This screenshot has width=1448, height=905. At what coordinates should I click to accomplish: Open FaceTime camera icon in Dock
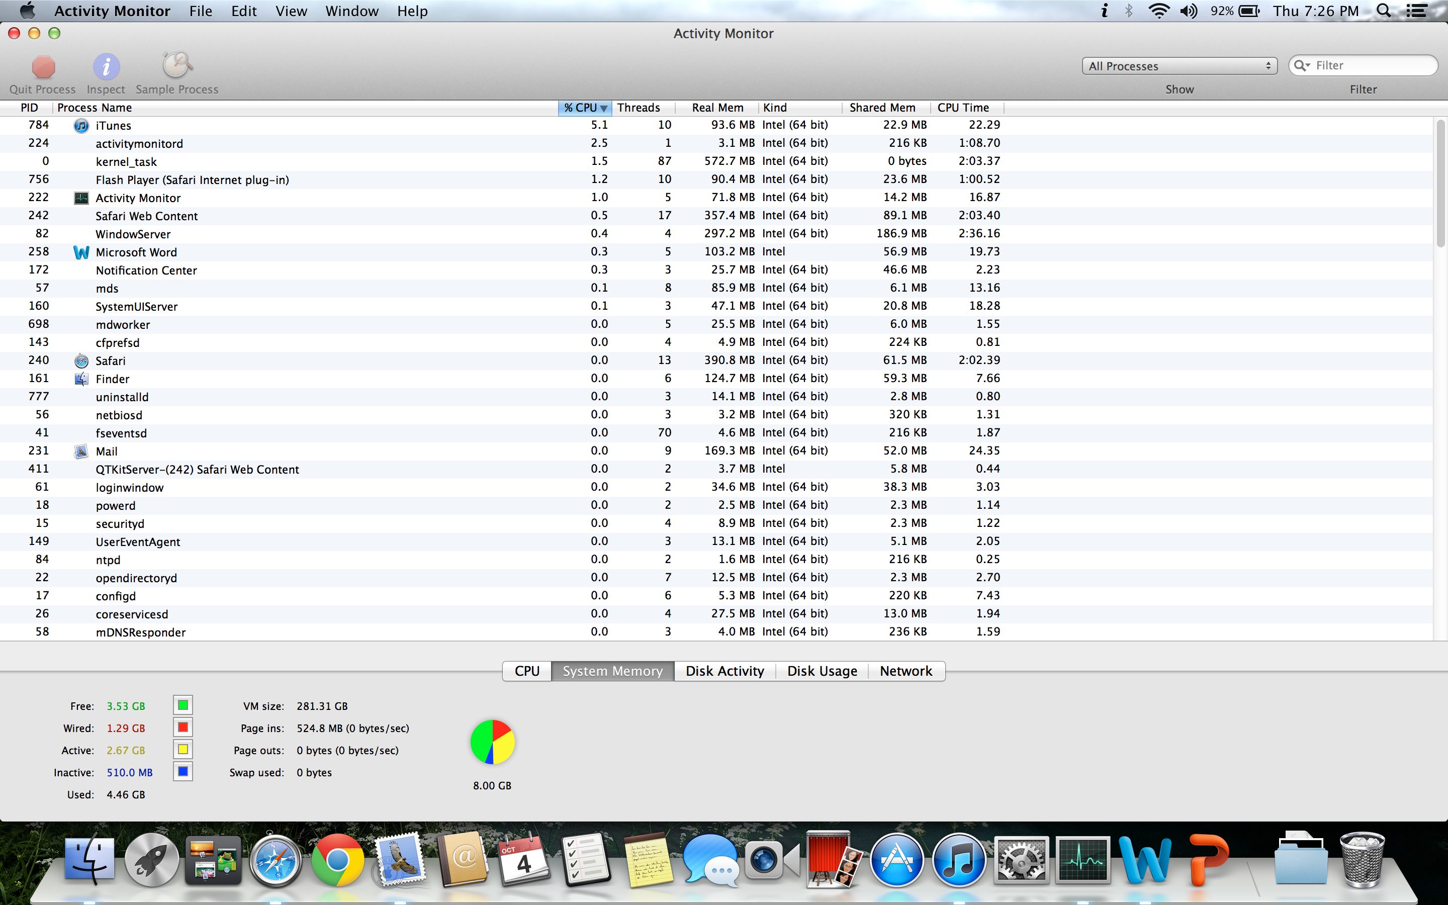(772, 861)
